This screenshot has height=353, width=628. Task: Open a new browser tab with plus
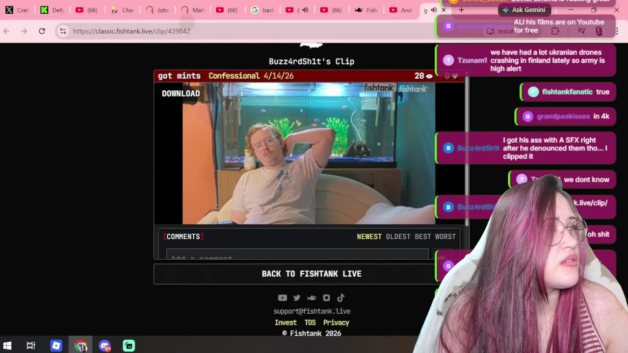[x=461, y=10]
